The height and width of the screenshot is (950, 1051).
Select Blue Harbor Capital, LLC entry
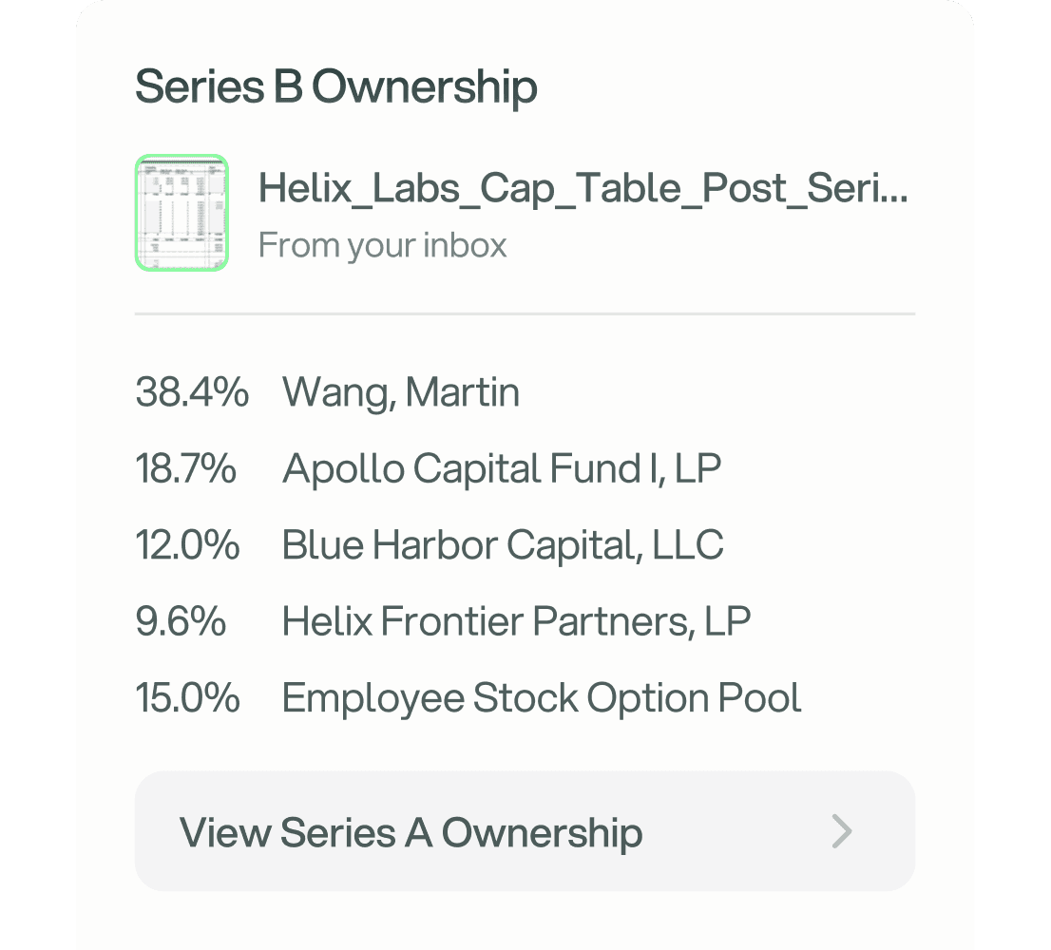[504, 544]
